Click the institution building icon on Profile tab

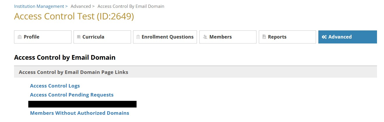pos(20,37)
